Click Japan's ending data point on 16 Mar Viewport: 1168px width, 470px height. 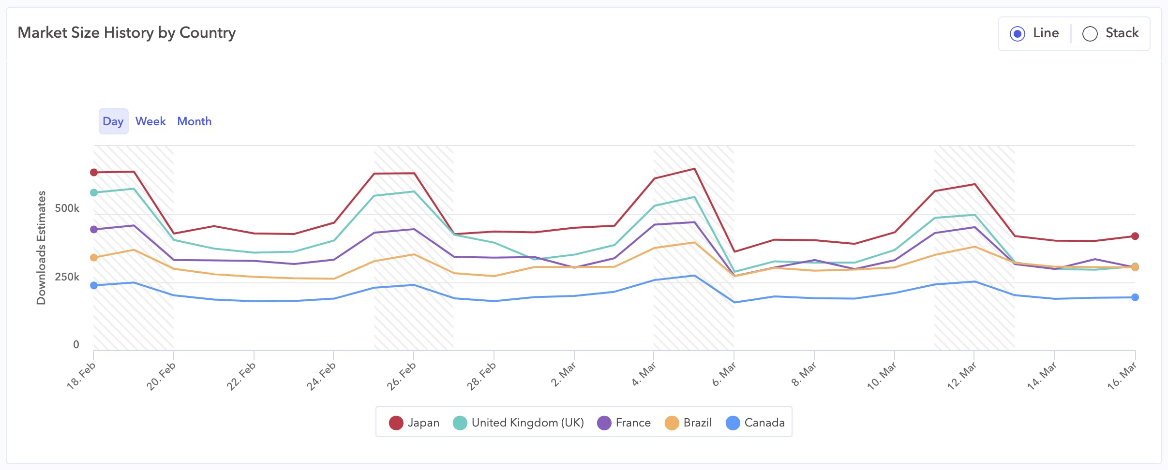[1135, 236]
